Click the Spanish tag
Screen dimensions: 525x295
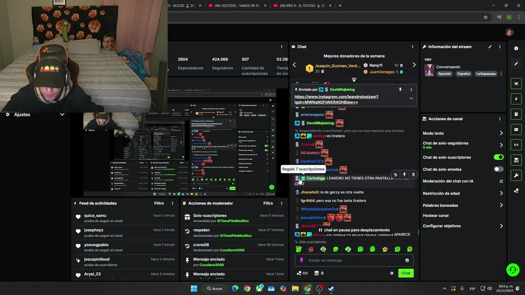coord(444,74)
